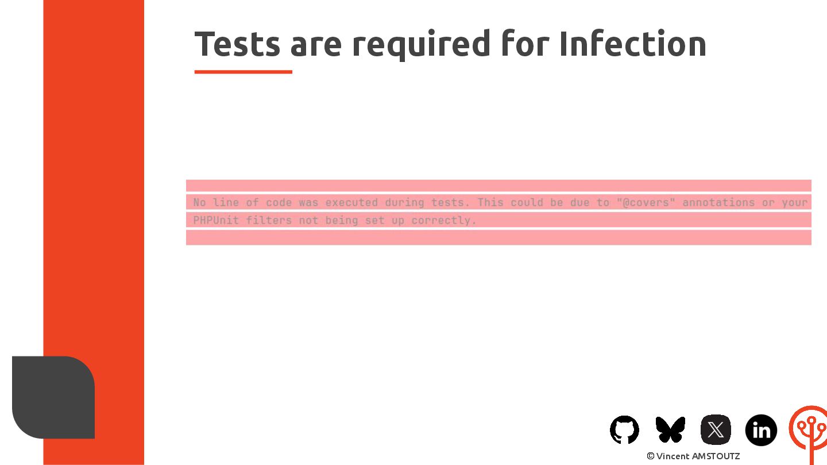Select the slide title heading
The width and height of the screenshot is (827, 465).
tap(450, 44)
